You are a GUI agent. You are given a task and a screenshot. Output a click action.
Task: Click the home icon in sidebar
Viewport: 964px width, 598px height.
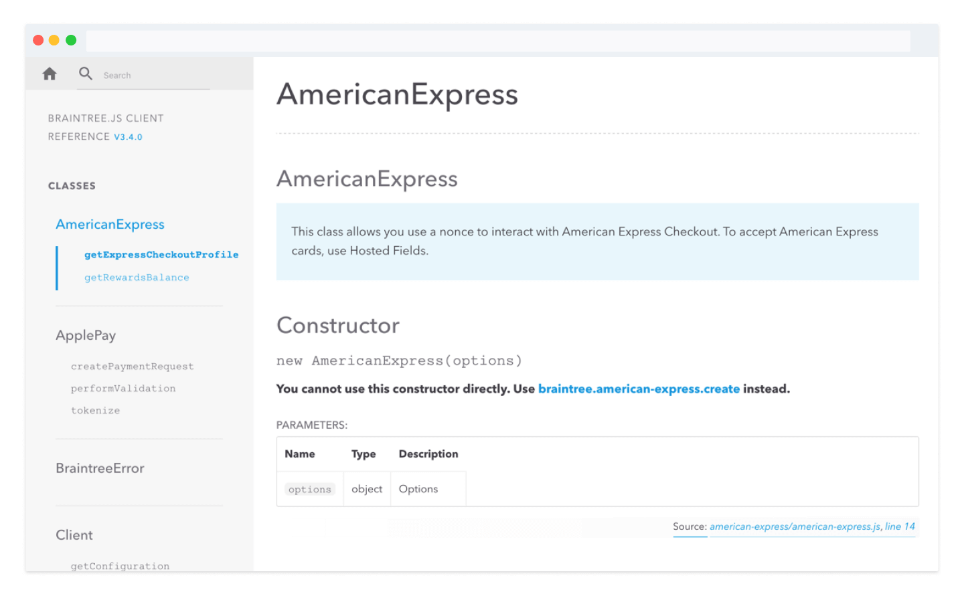click(50, 74)
